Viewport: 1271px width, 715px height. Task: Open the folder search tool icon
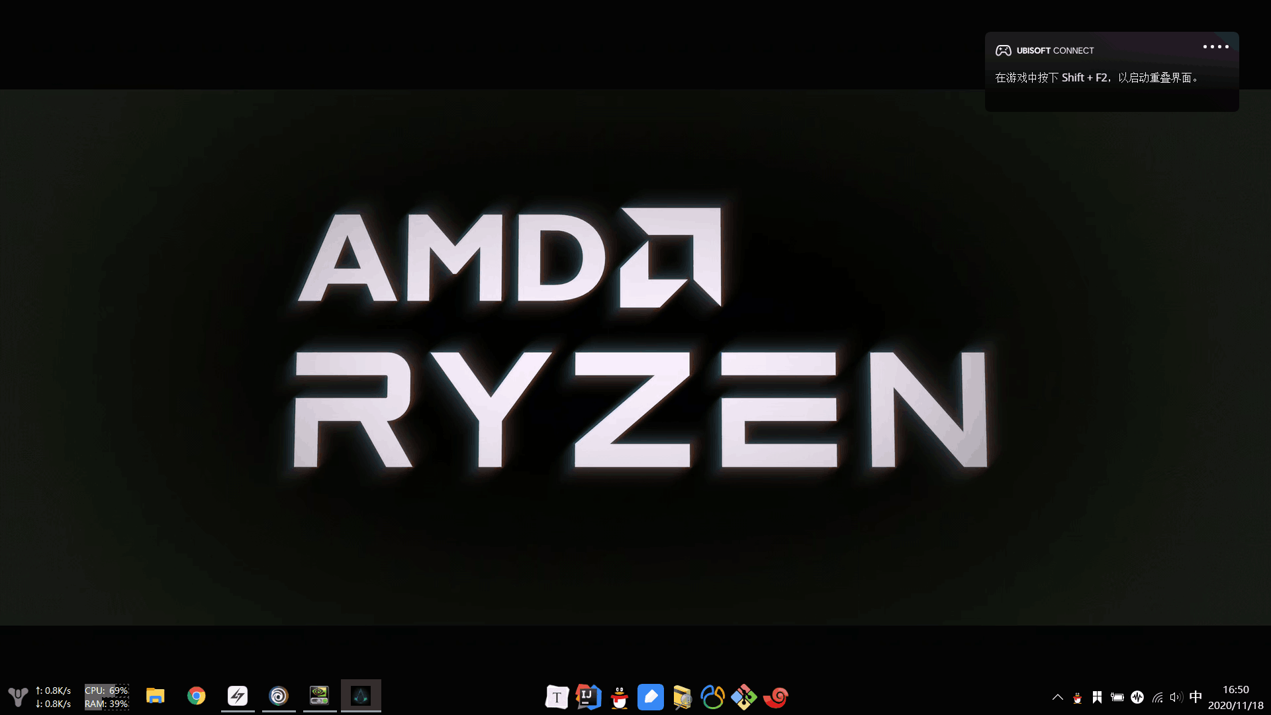point(682,697)
